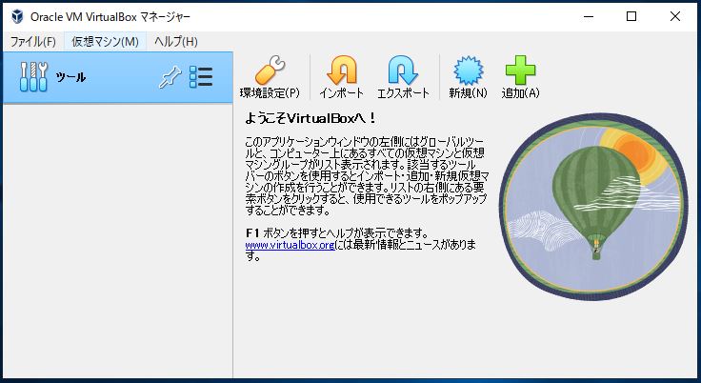Open the ヘルプ(H) menu
This screenshot has width=701, height=383.
point(176,42)
